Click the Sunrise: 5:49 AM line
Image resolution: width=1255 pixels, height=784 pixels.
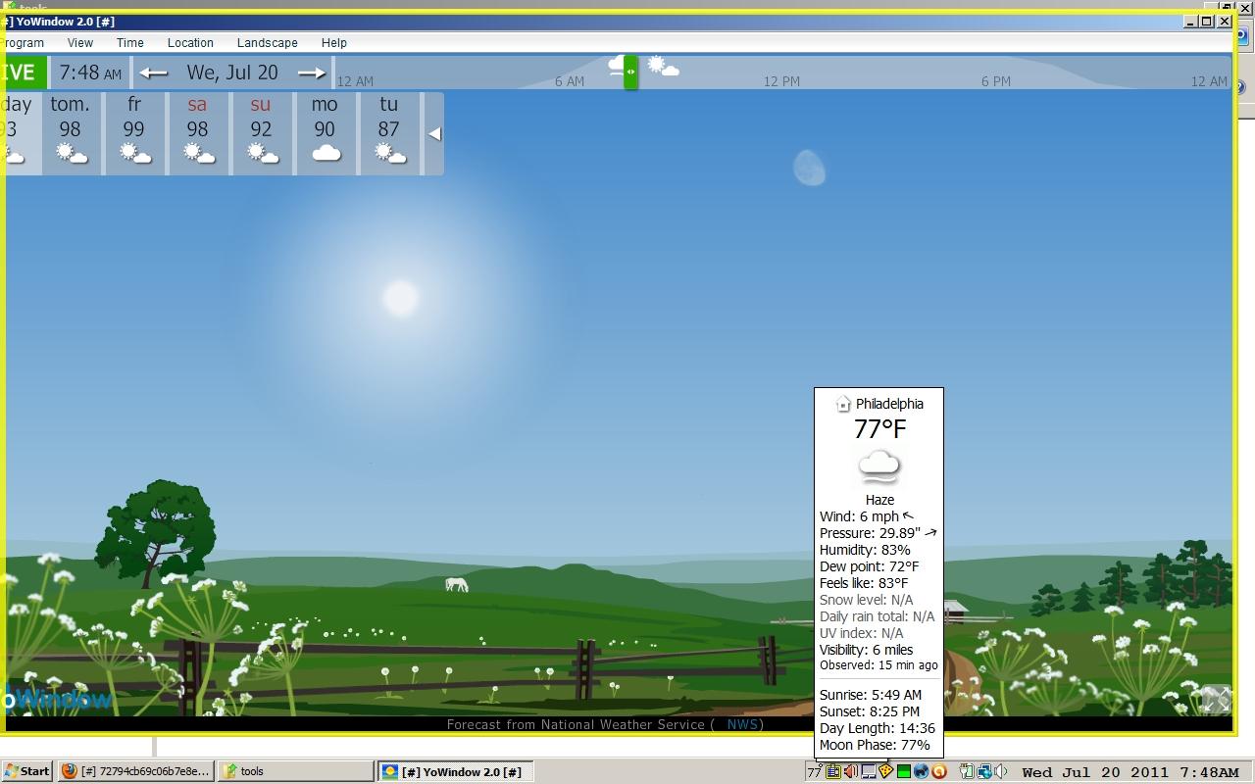pos(871,695)
